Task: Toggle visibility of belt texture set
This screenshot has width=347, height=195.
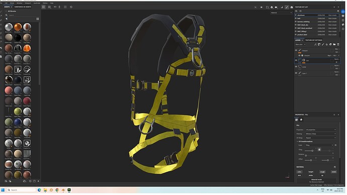Action: 296,19
